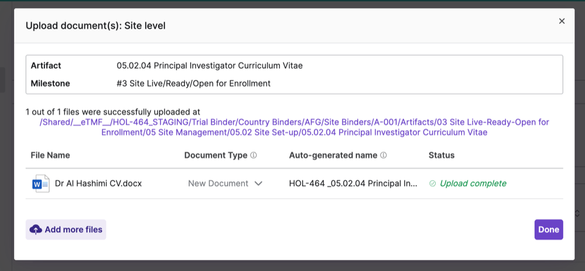
Task: Click the Site Live/Ready/Open for Enrollment milestone
Action: click(193, 83)
